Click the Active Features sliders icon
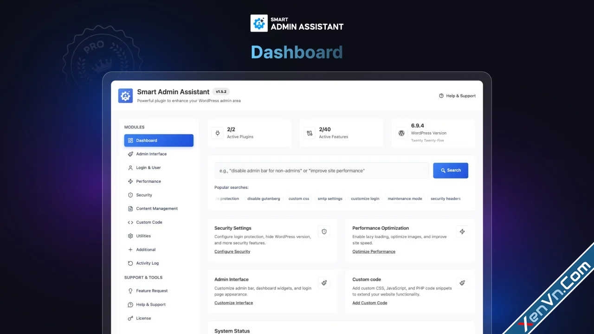The image size is (594, 334). 310,133
